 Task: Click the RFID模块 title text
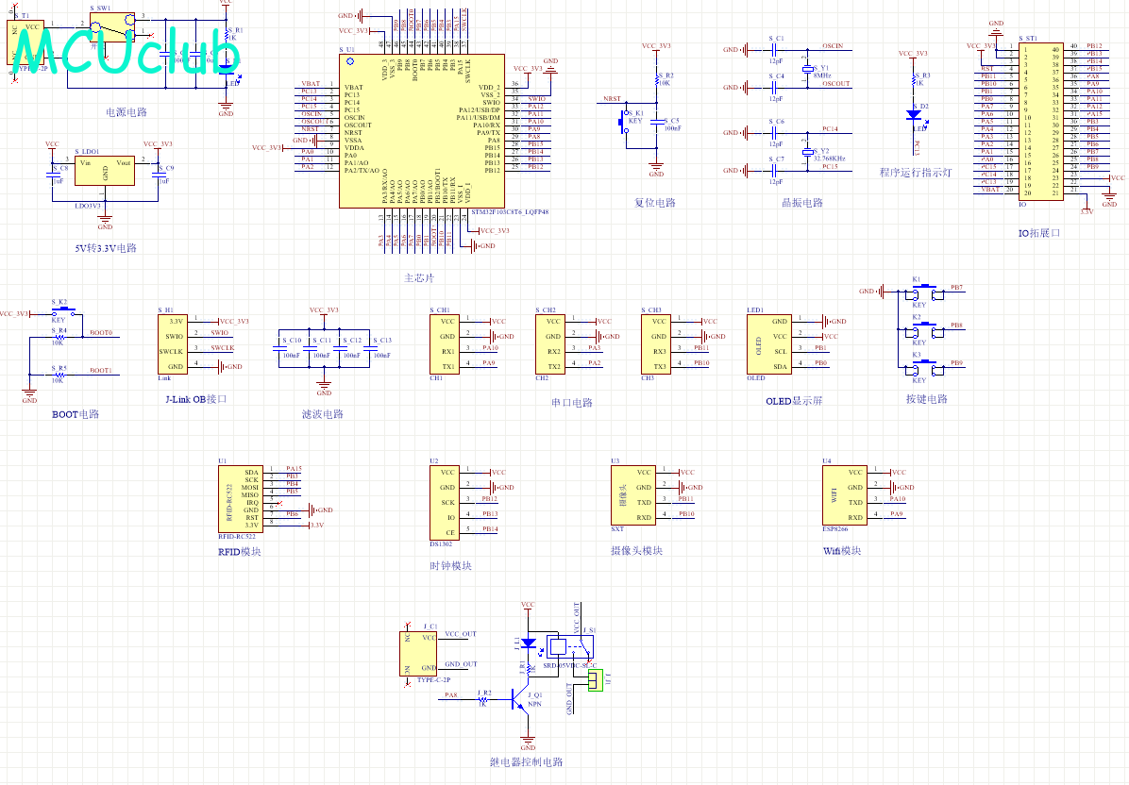click(240, 552)
